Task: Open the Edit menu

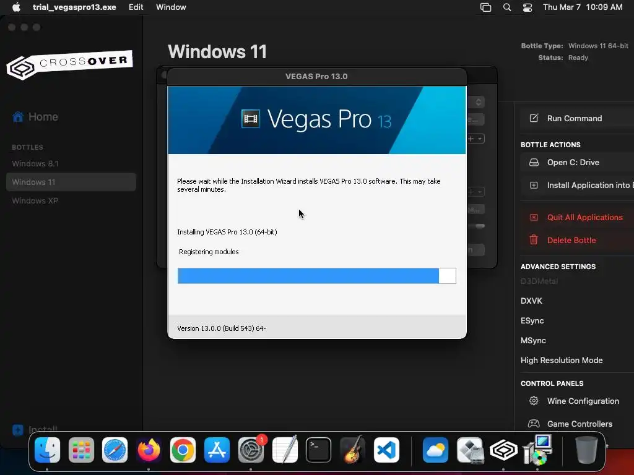Action: point(136,7)
